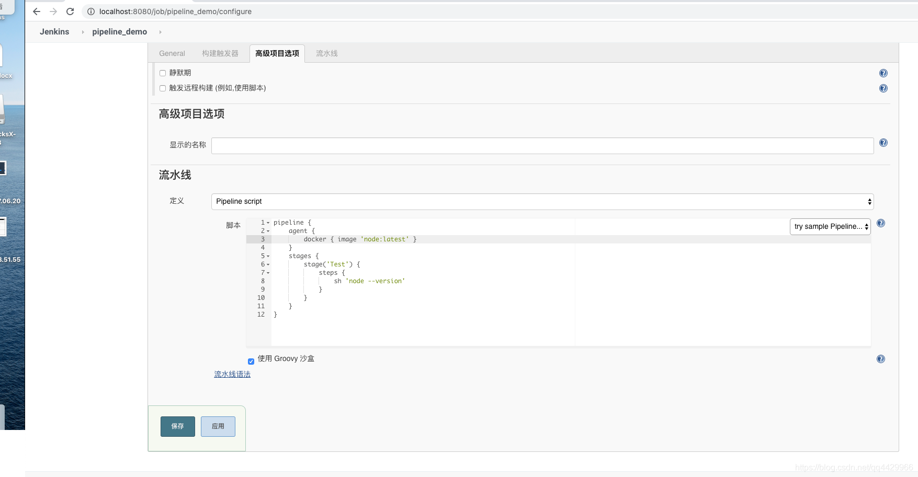Collapse code fold on line 5 stages
Screen dimensions: 918x477
tap(268, 257)
